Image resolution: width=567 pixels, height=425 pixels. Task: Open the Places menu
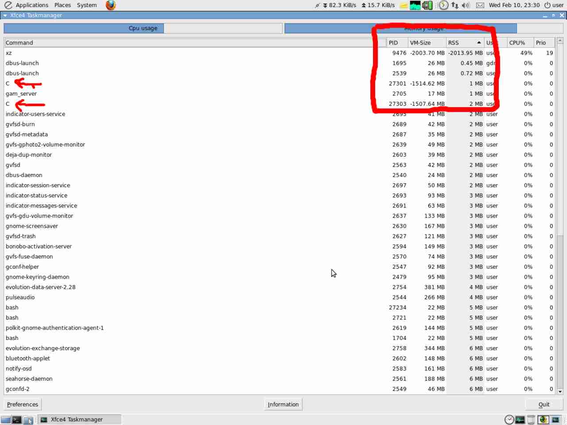click(x=62, y=5)
